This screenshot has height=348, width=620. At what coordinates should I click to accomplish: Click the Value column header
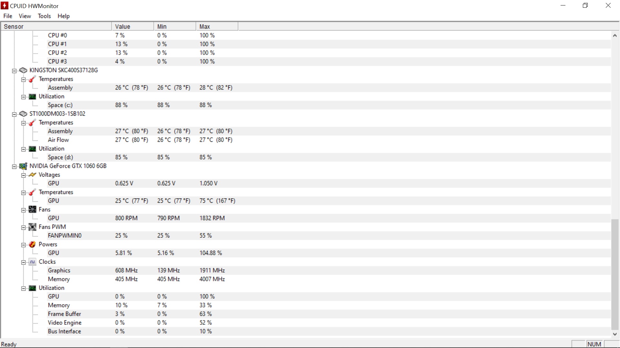[133, 26]
